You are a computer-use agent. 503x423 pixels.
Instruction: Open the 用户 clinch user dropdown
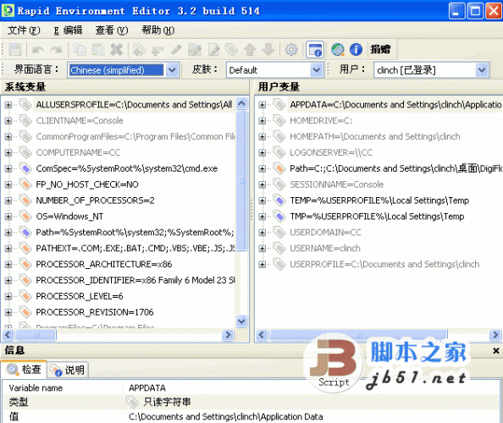482,70
